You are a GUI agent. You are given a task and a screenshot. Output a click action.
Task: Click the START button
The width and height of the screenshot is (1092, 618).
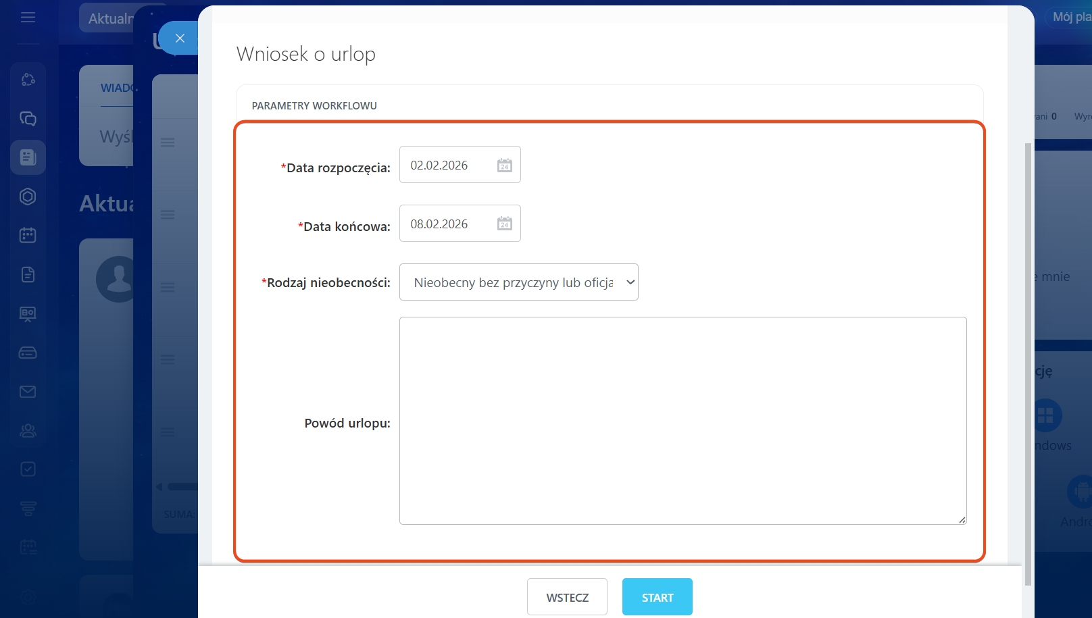pos(657,597)
